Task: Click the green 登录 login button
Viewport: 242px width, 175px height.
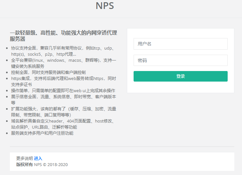Action: pyautogui.click(x=180, y=76)
